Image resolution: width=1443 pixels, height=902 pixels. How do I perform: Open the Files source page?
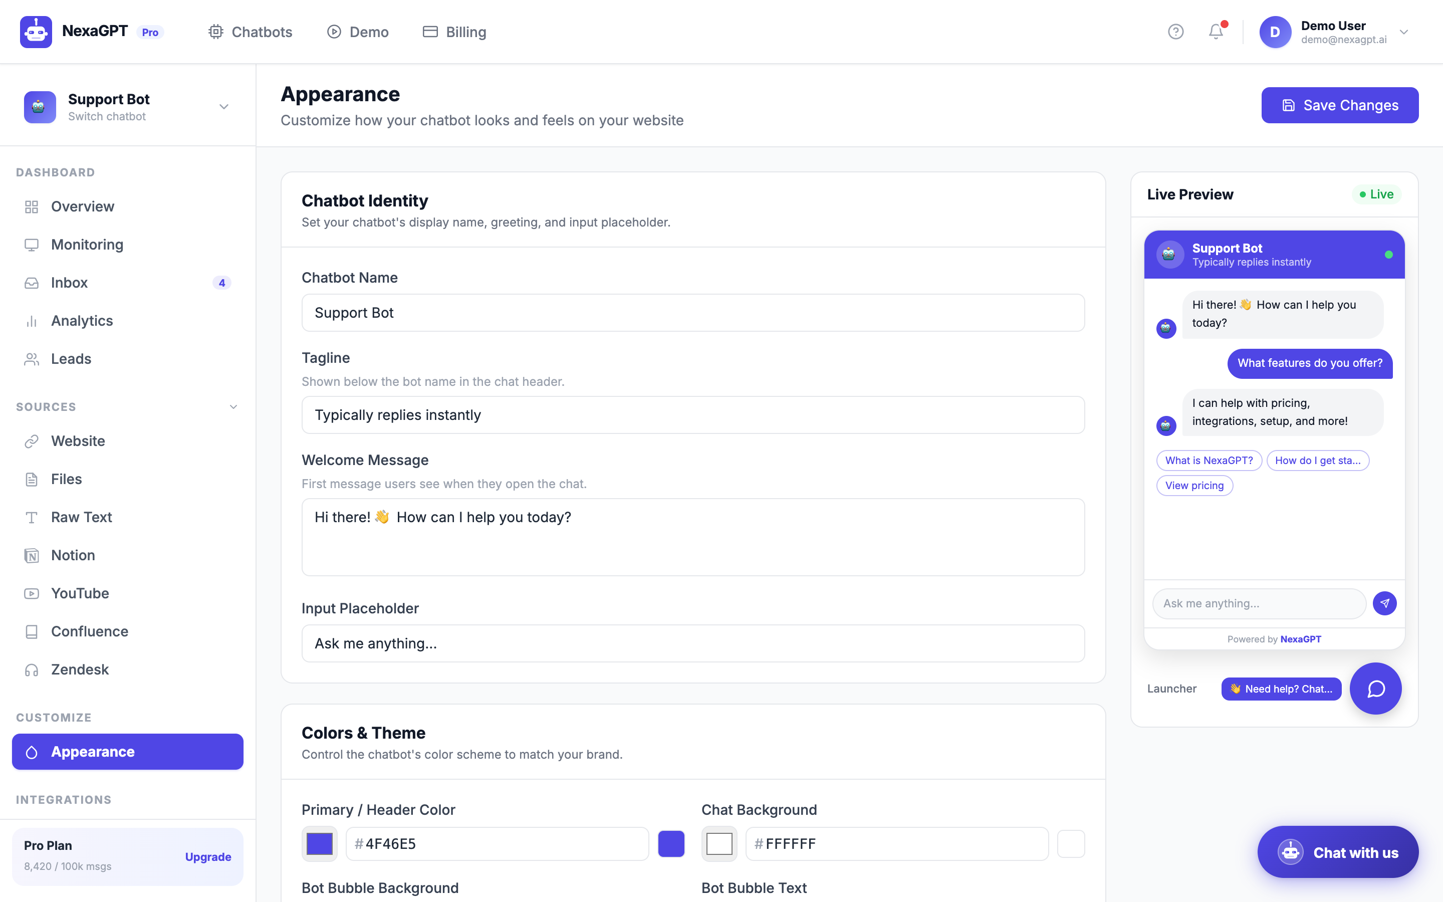point(128,479)
